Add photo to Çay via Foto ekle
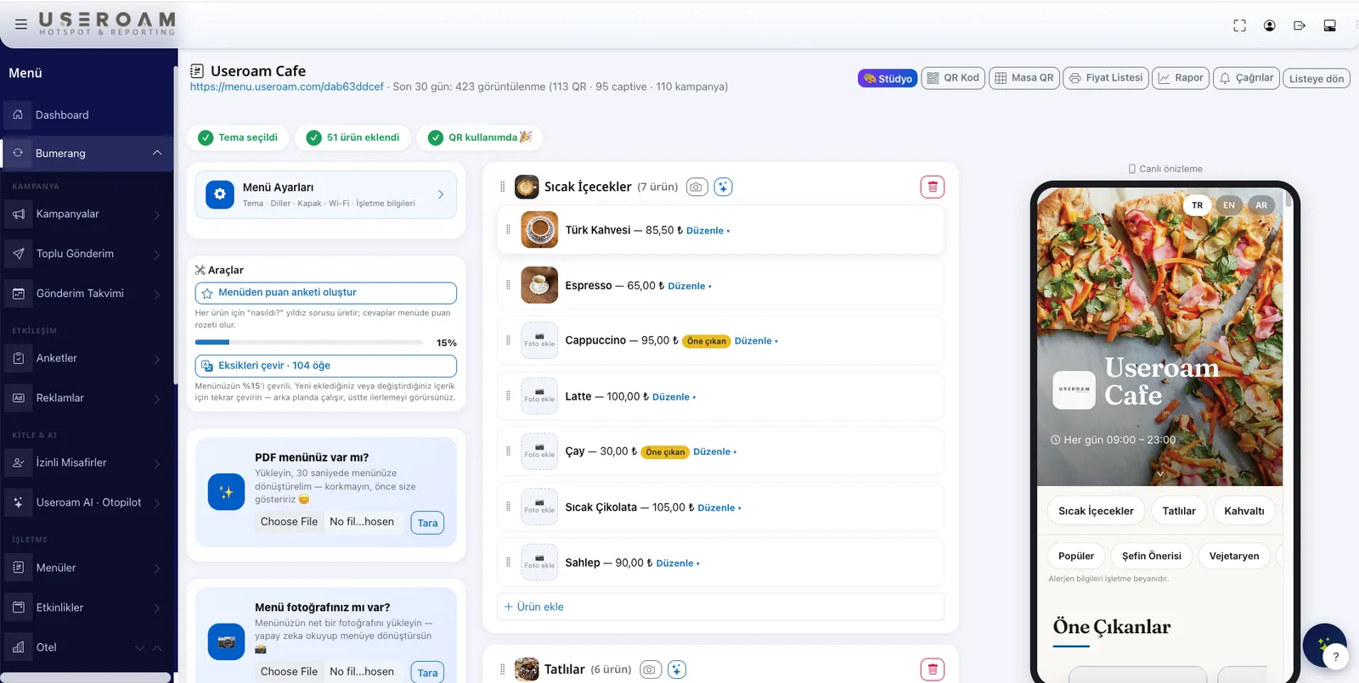The height and width of the screenshot is (683, 1359). point(539,451)
